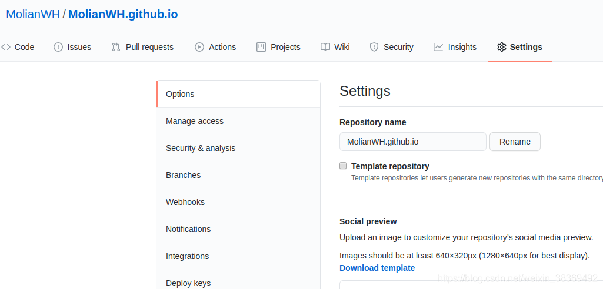The image size is (603, 289).
Task: View the Insights tab label
Action: (462, 47)
